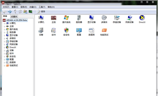
Task: Expand the 存储设备 tree node arrow
Action: (x=4, y=41)
